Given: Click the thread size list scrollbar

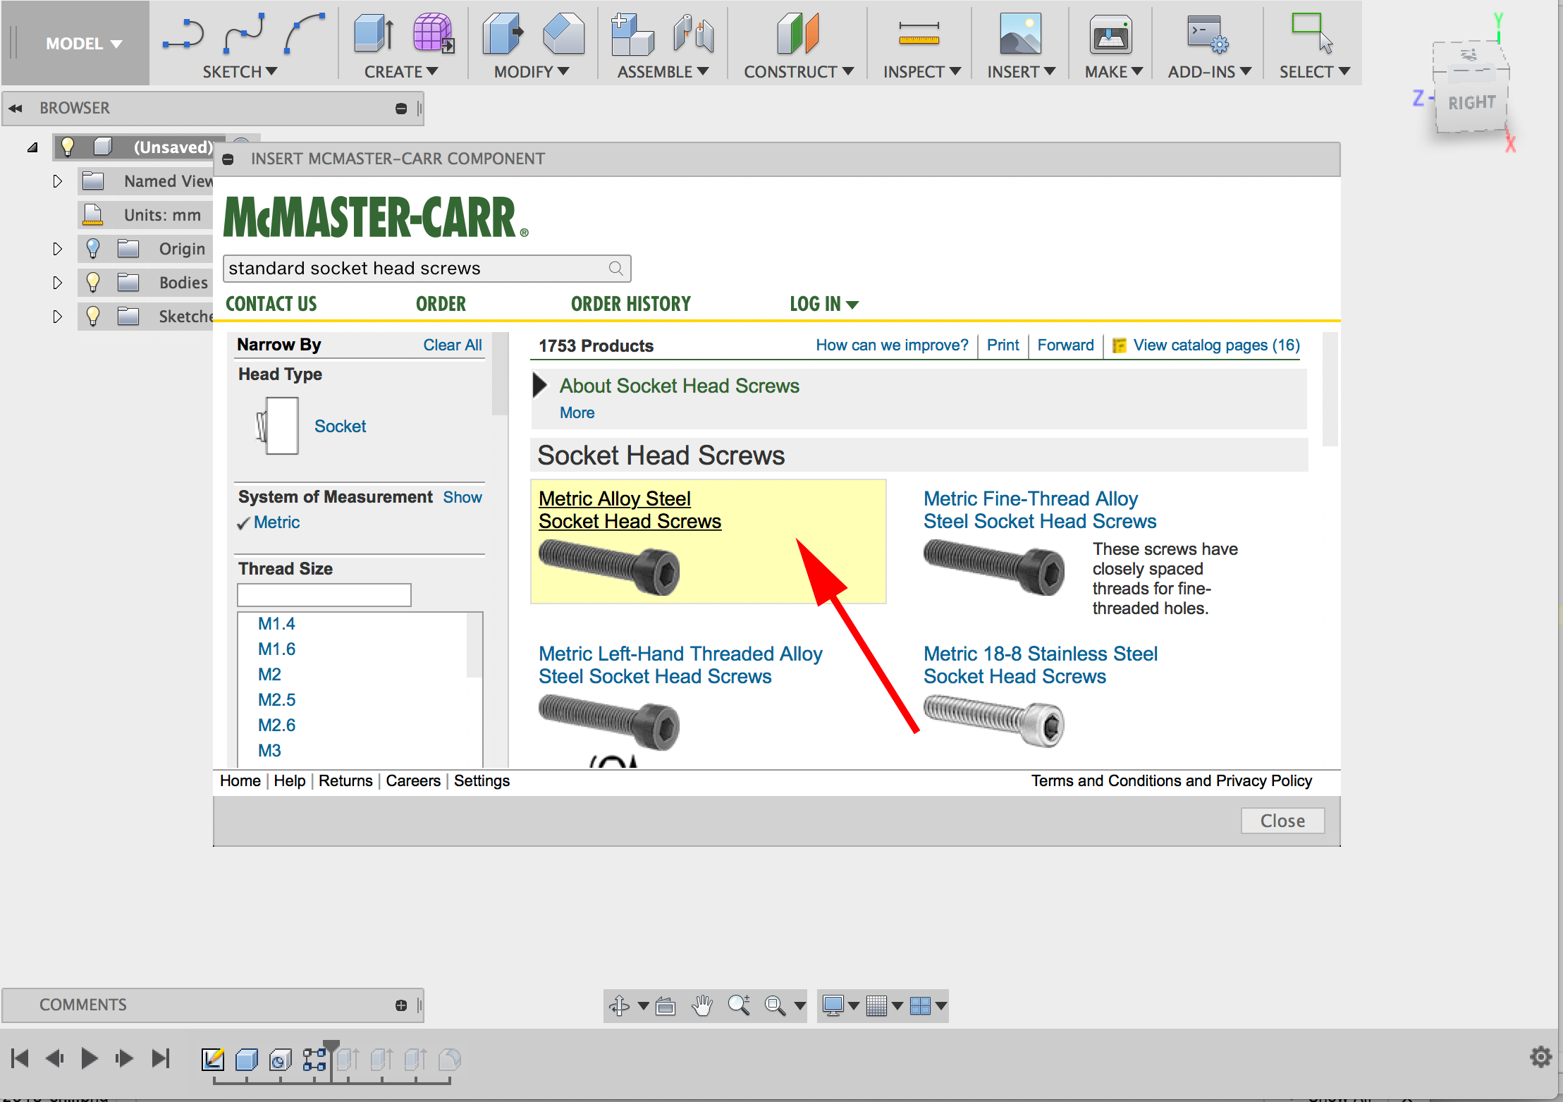Looking at the screenshot, I should pos(474,645).
